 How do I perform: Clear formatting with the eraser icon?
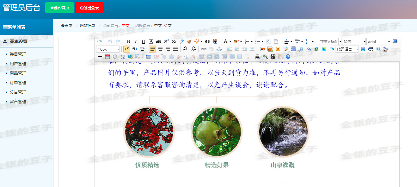tap(181, 41)
